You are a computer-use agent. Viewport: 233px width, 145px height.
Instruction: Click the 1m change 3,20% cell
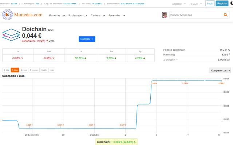click(x=111, y=58)
